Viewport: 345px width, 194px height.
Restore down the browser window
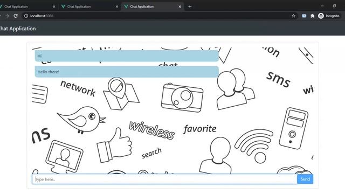[334, 6]
